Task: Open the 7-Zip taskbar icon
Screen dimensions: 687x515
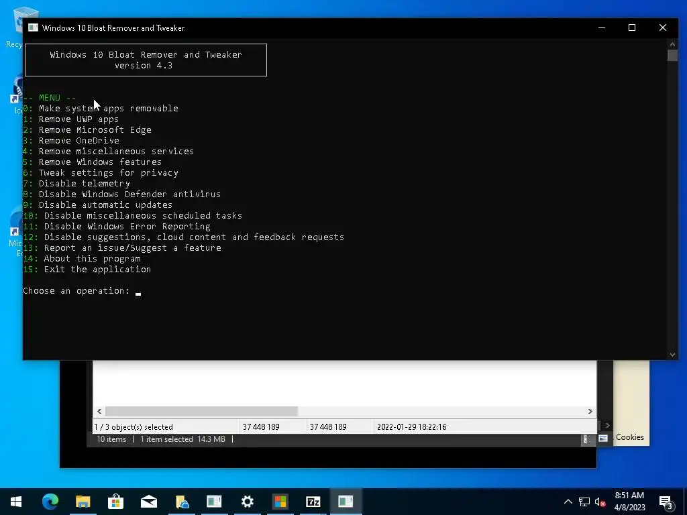Action: click(x=313, y=502)
